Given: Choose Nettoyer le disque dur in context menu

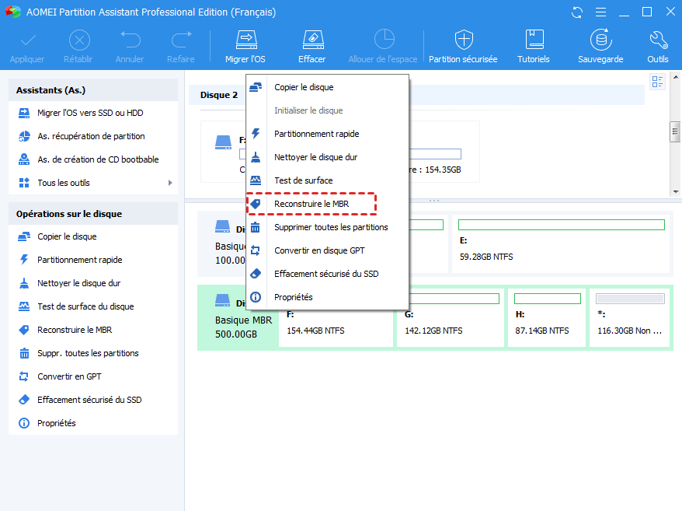Looking at the screenshot, I should pos(327,157).
